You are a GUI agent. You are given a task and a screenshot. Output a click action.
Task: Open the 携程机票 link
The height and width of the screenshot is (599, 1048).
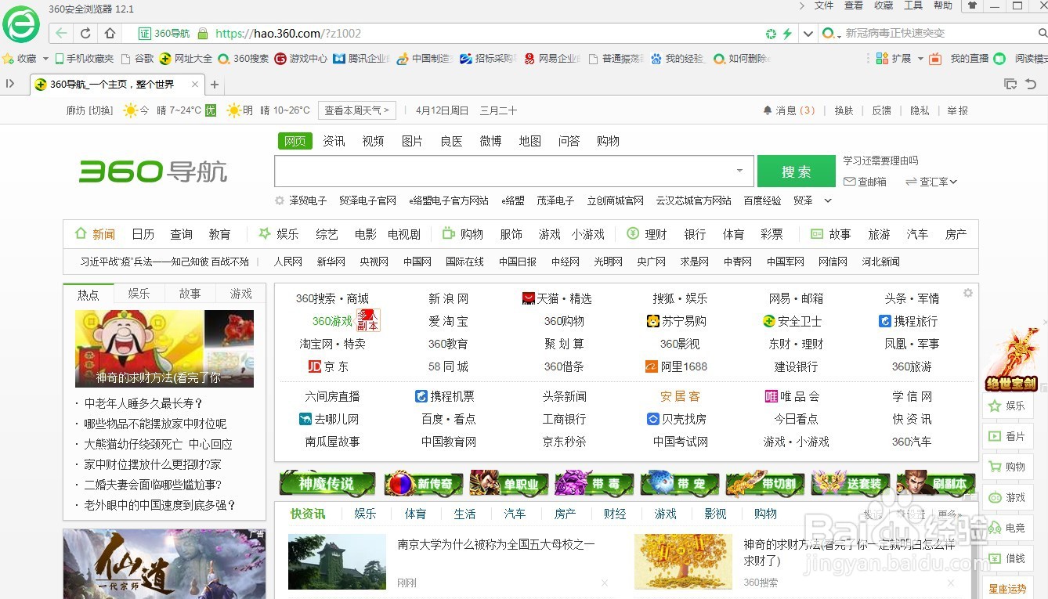(445, 396)
